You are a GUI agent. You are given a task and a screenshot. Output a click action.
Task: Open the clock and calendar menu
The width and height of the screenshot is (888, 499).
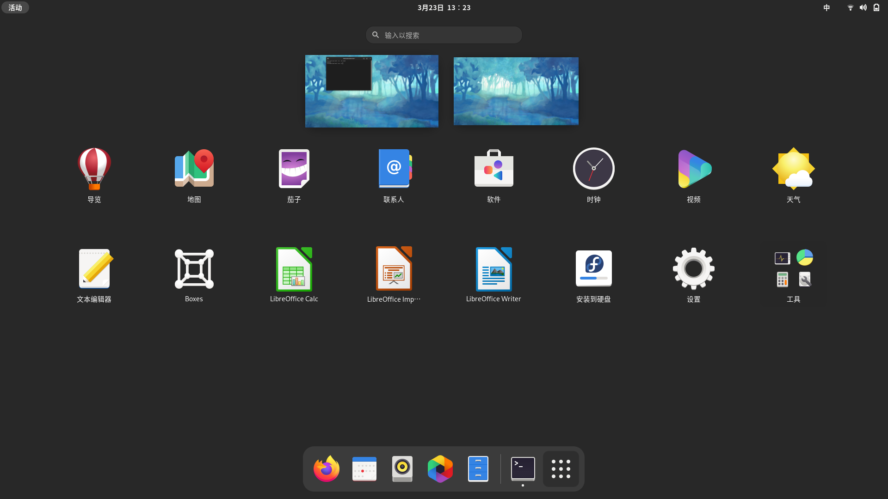pos(444,7)
